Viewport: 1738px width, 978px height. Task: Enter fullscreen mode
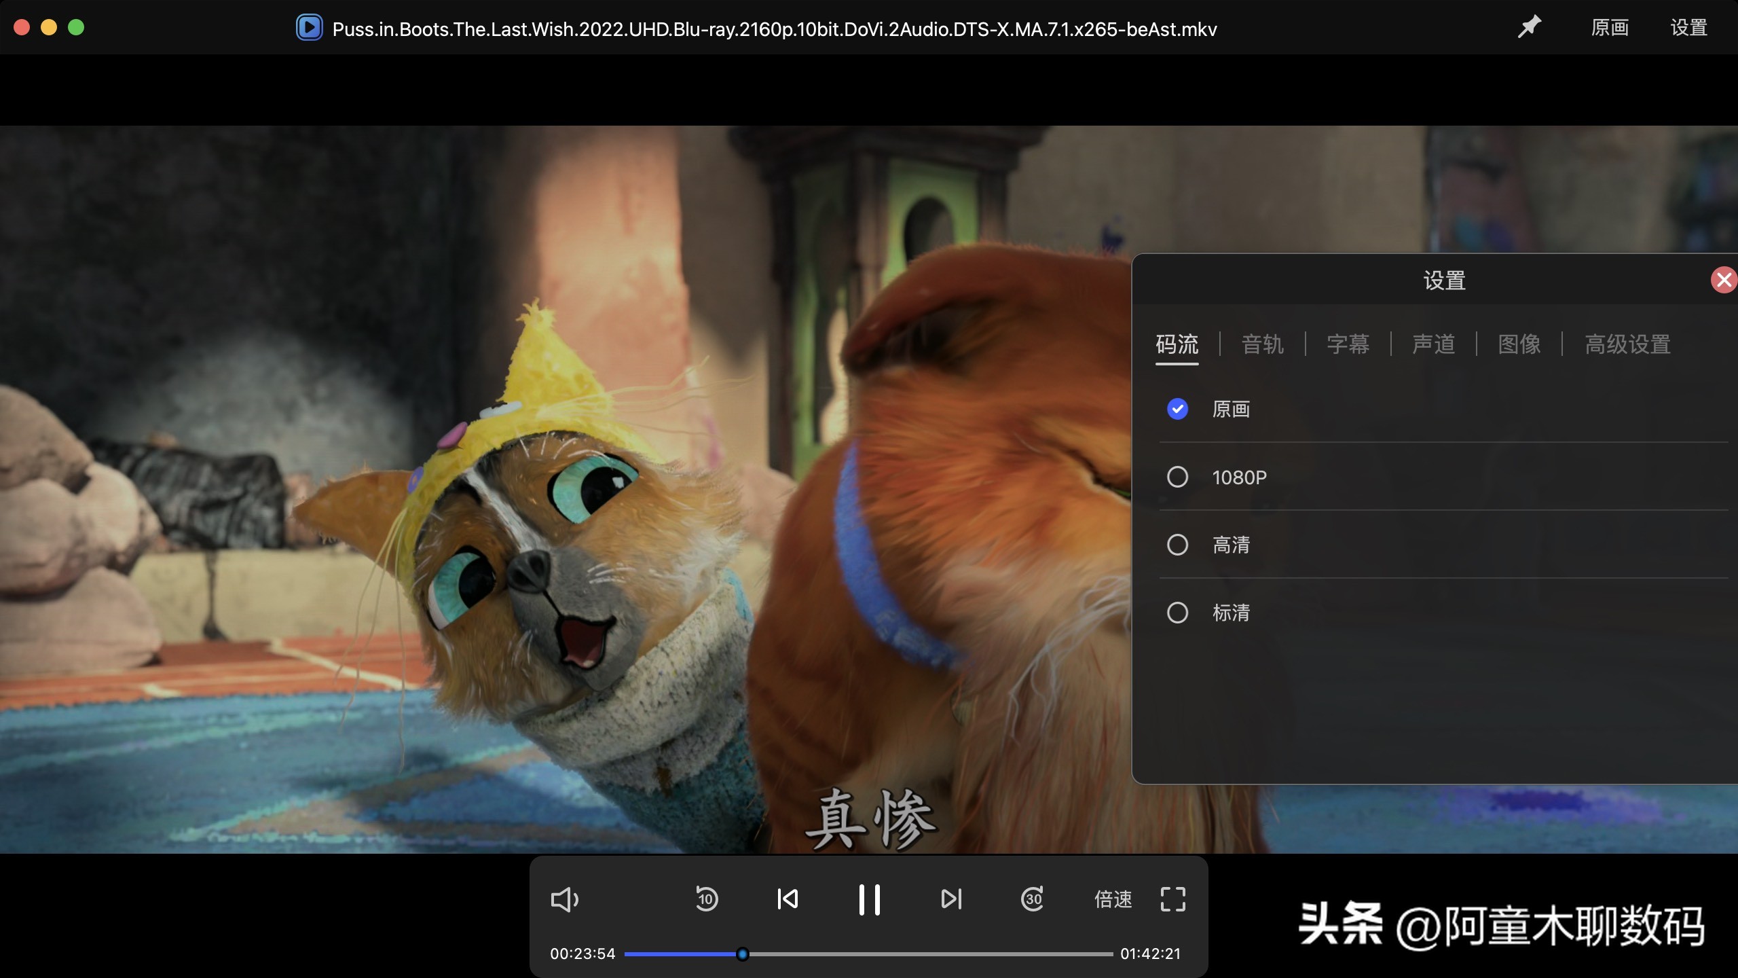click(1172, 899)
